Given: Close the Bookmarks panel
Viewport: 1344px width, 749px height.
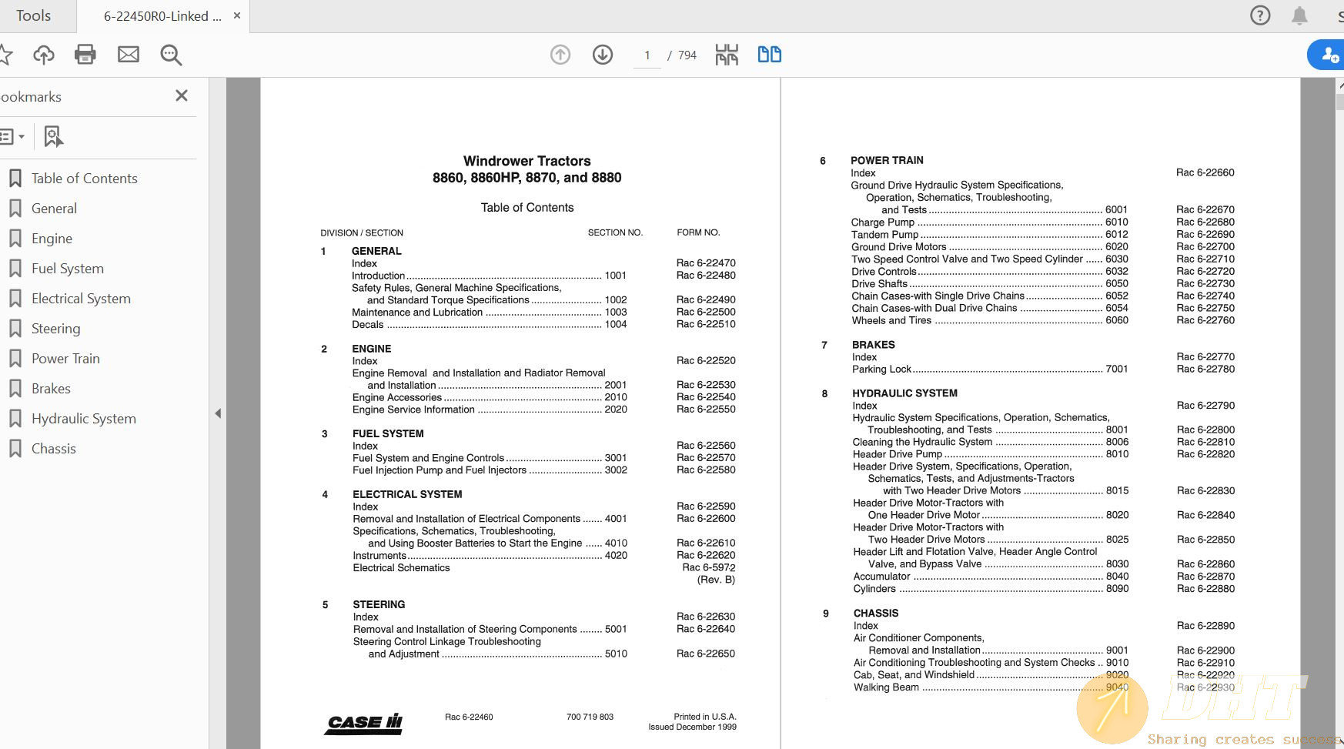Looking at the screenshot, I should point(182,95).
